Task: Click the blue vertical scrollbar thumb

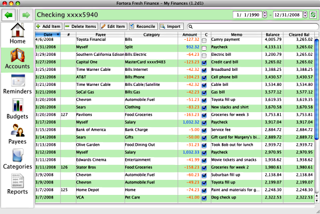Action: coord(316,89)
